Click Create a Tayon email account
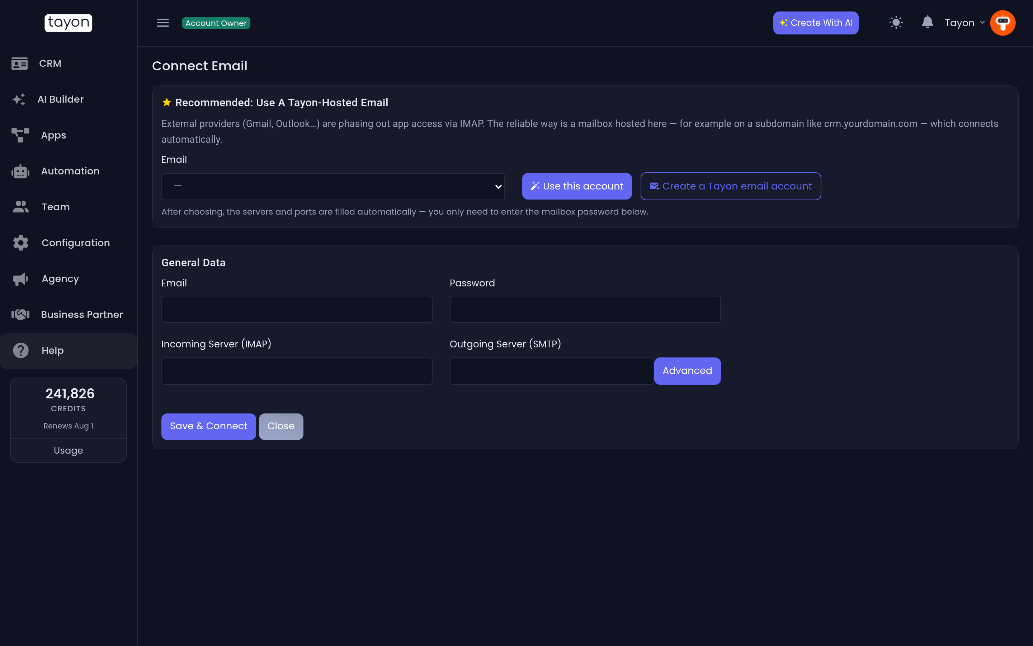The width and height of the screenshot is (1033, 646). point(731,186)
